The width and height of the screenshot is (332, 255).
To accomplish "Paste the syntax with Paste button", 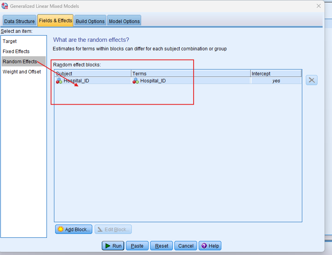I will click(137, 246).
